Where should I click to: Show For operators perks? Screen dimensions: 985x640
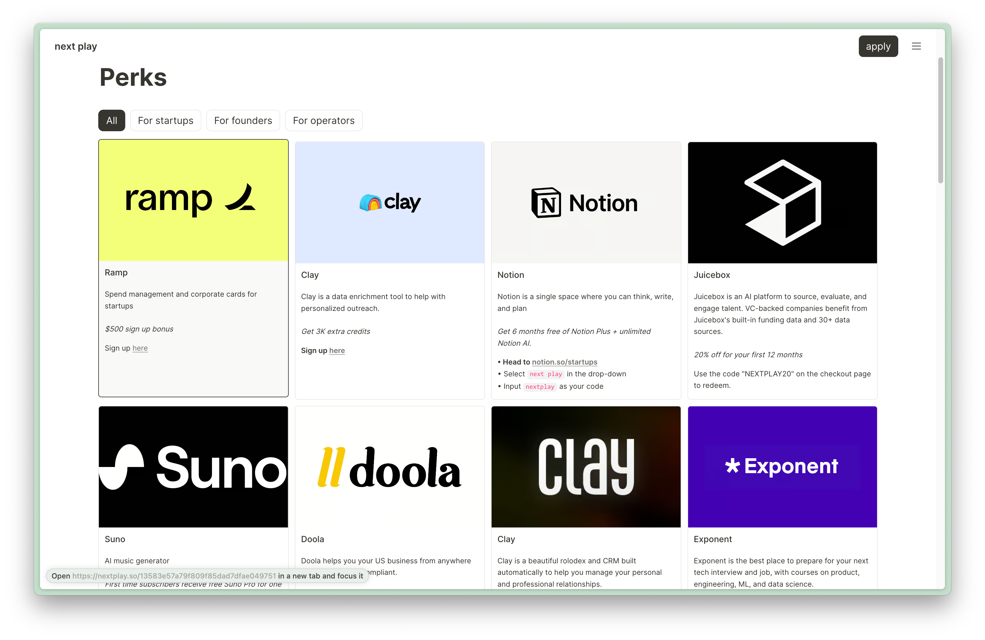click(324, 120)
